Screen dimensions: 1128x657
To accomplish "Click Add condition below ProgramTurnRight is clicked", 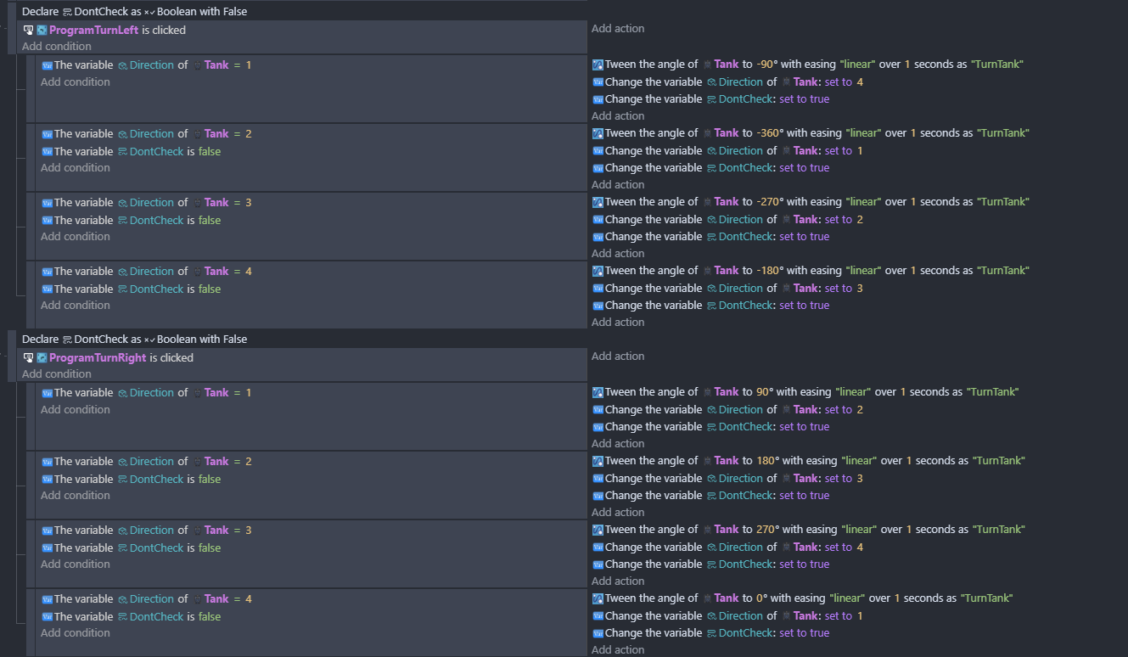I will click(56, 374).
